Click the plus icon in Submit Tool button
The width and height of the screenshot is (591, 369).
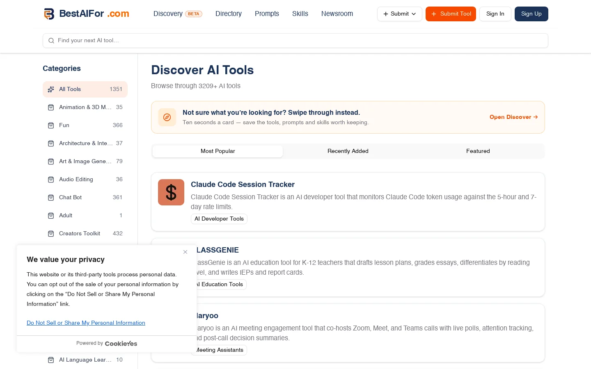click(434, 14)
